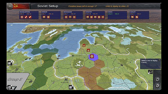Click the CAVALRY heading

pos(133,12)
